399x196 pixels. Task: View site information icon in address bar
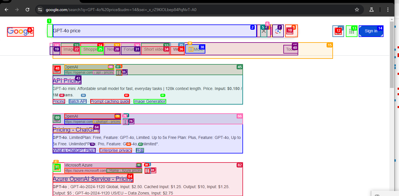click(40, 10)
